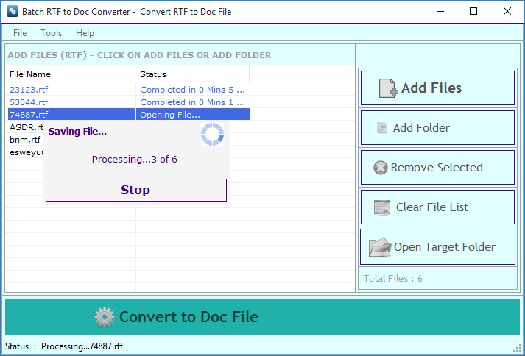Click the Remove Selected gray X icon
The height and width of the screenshot is (356, 525).
click(381, 168)
